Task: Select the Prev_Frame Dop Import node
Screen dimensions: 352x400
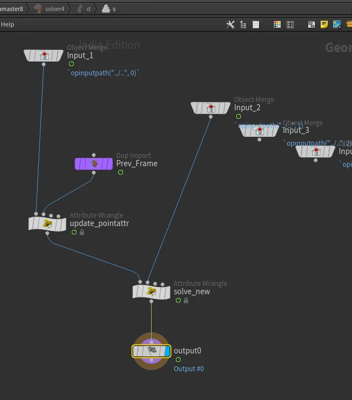Action: coord(94,163)
